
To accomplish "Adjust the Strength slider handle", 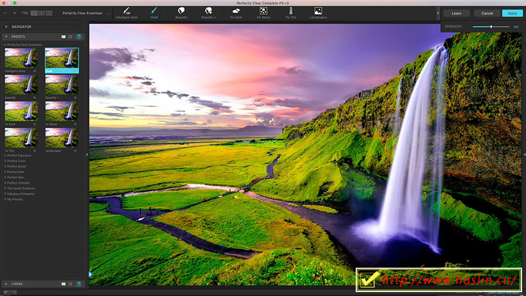I will [x=491, y=27].
